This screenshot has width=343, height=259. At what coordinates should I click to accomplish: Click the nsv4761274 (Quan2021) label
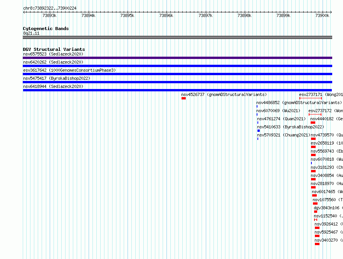[281, 119]
